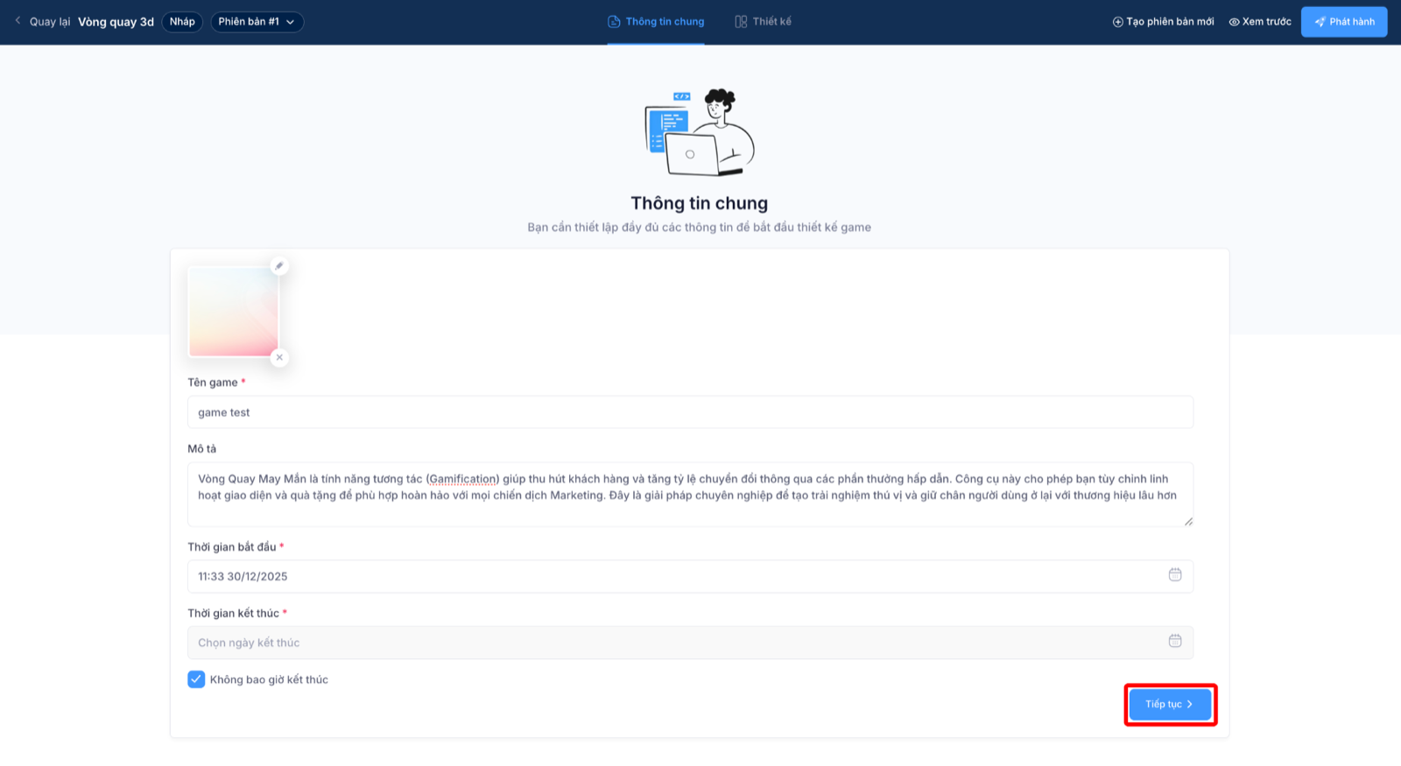Click the Thời gian kết thúc date field
The height and width of the screenshot is (766, 1401).
pos(690,643)
